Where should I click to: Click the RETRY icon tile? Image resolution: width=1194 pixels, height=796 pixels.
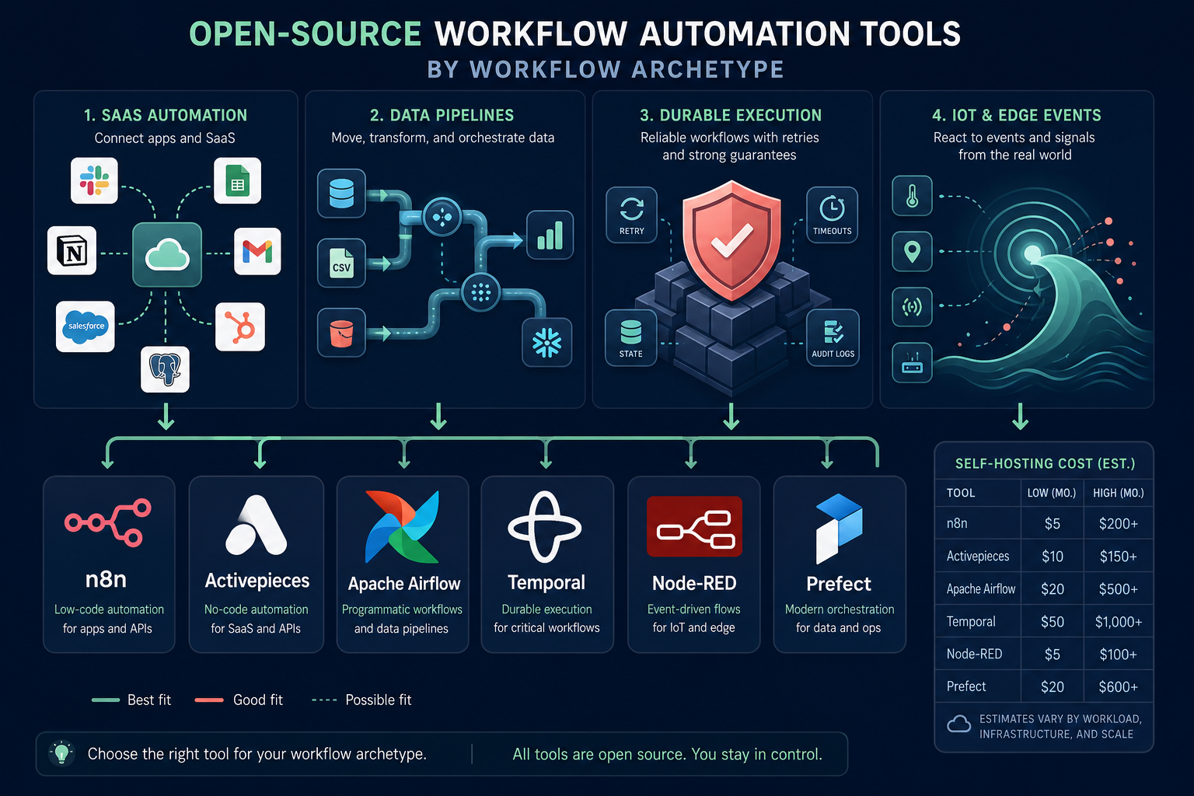tap(631, 215)
